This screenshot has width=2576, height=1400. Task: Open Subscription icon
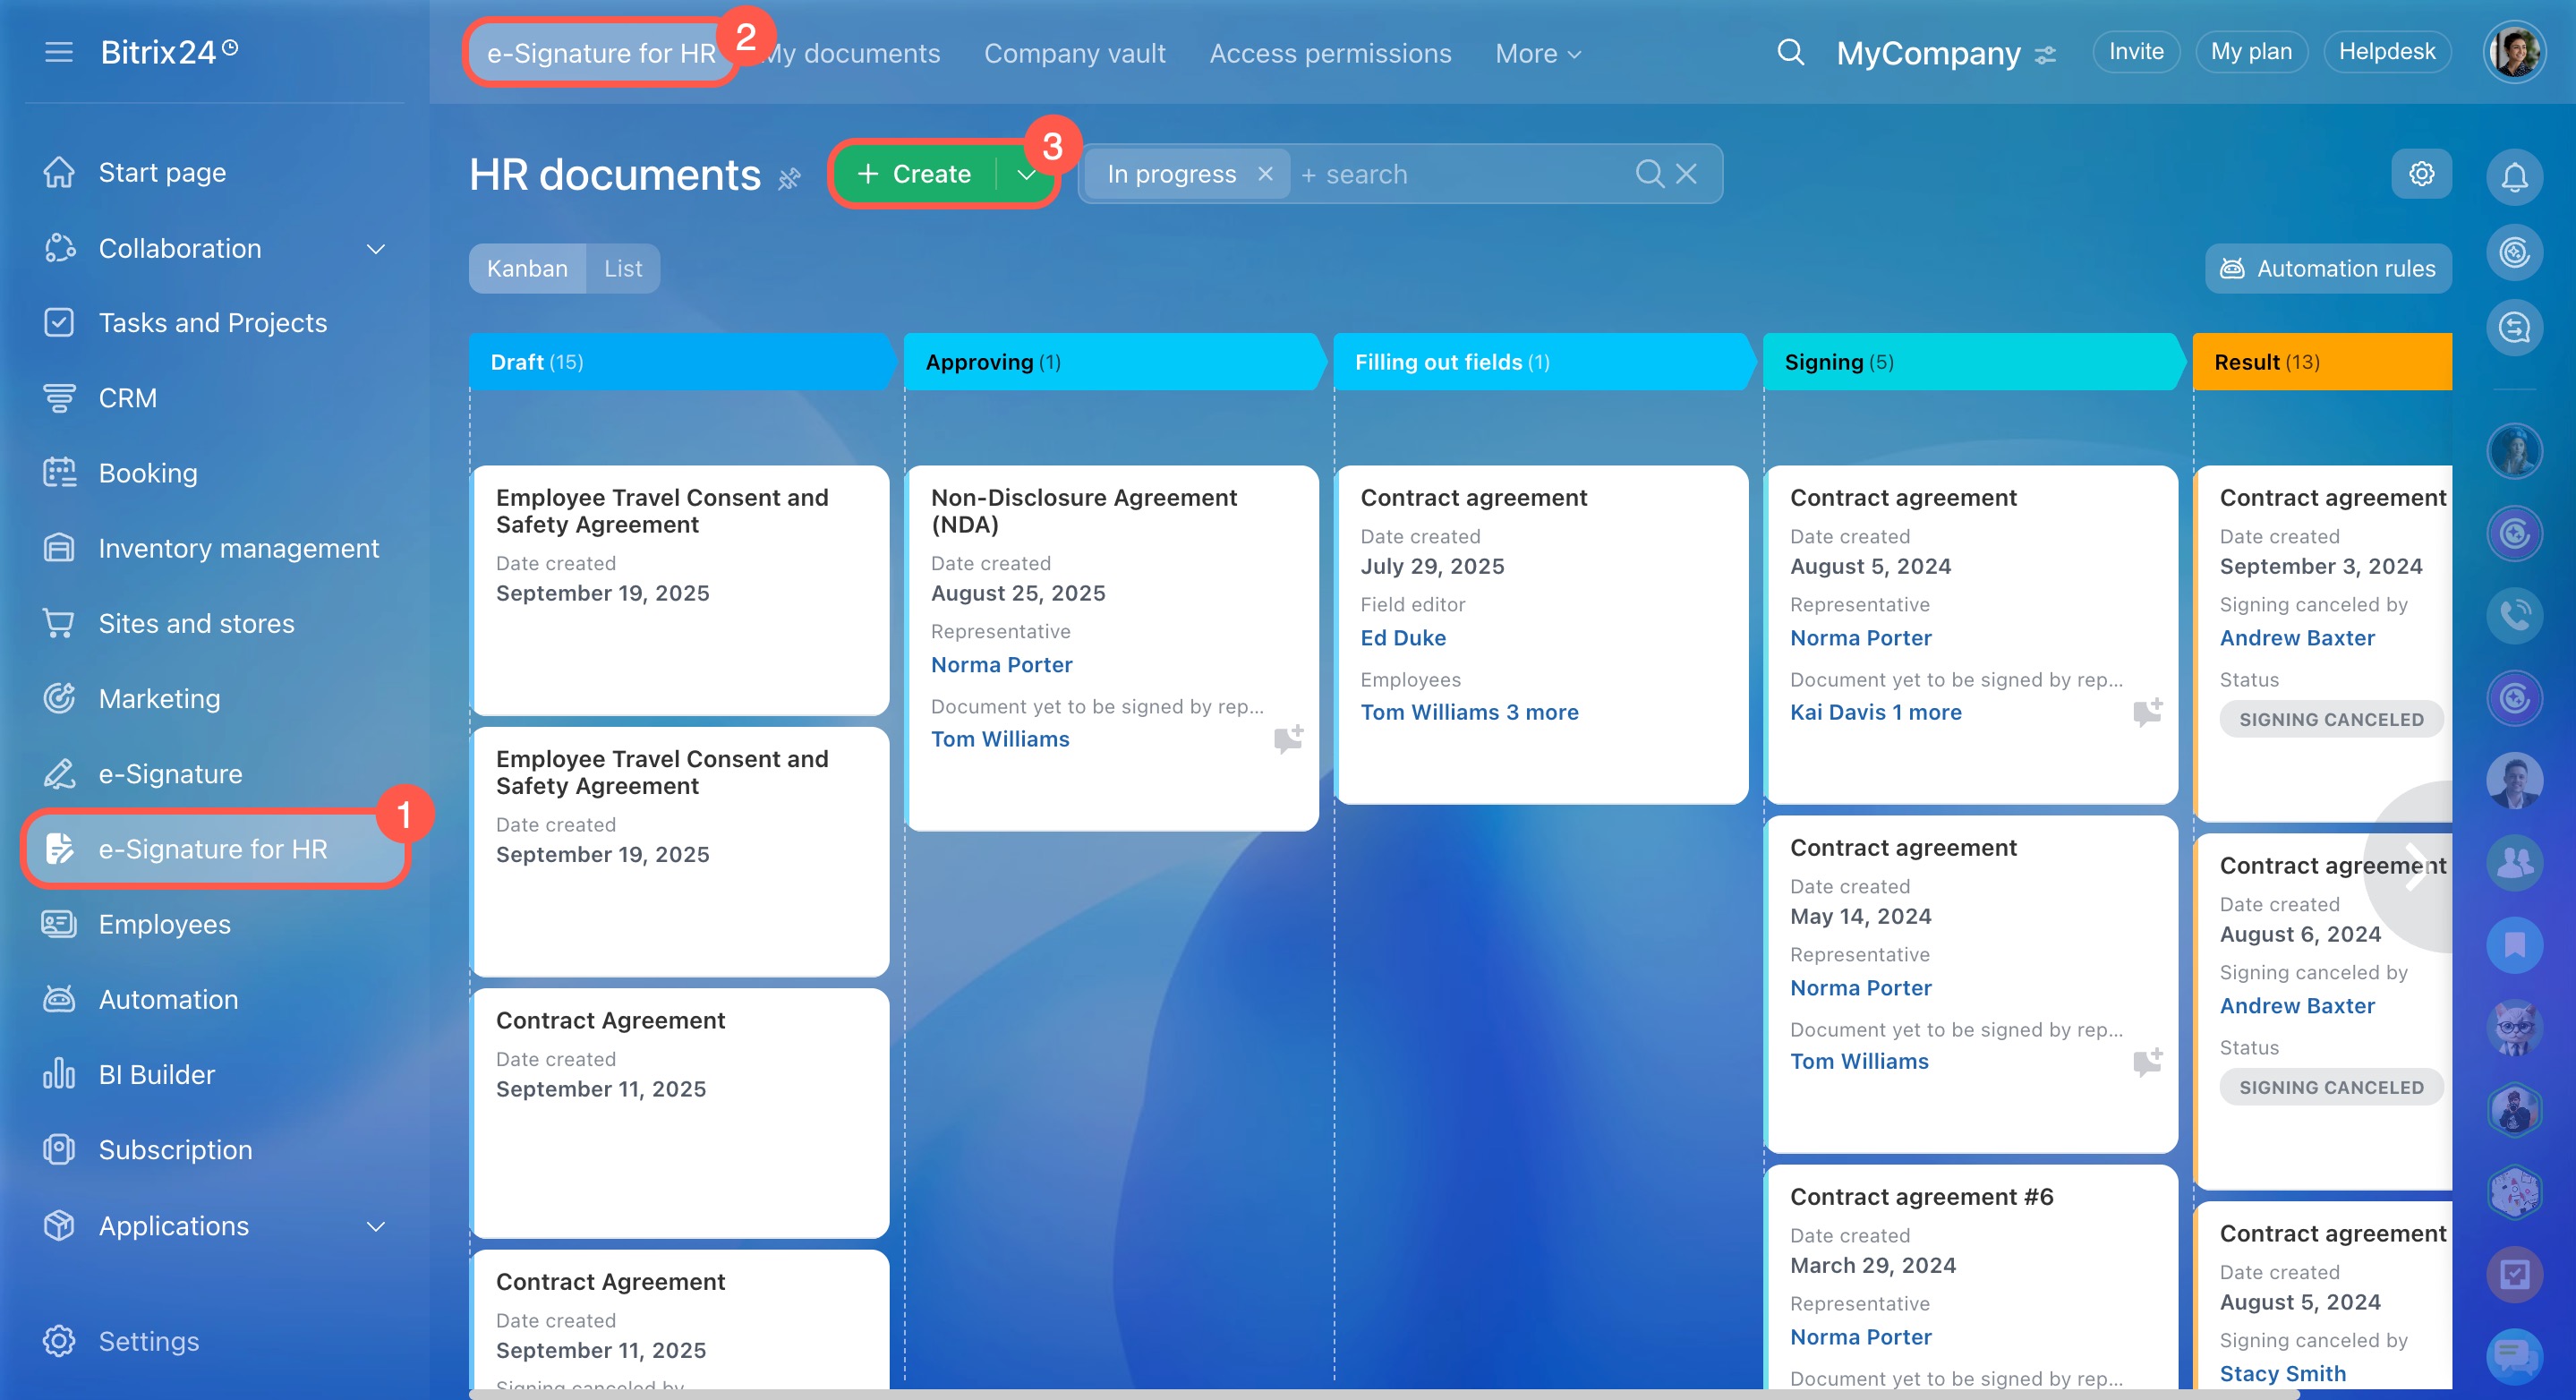pyautogui.click(x=59, y=1150)
